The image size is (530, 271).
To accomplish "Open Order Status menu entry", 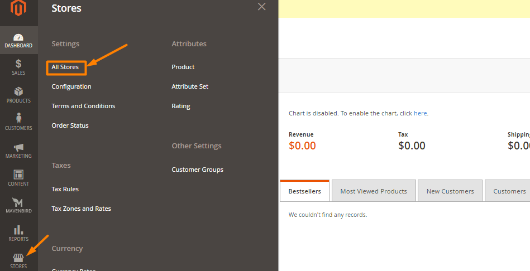I will tap(70, 125).
